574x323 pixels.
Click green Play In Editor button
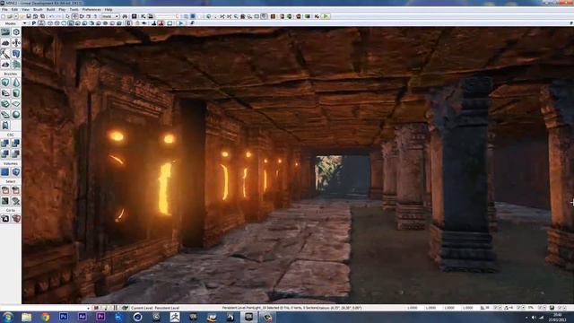pyautogui.click(x=326, y=16)
